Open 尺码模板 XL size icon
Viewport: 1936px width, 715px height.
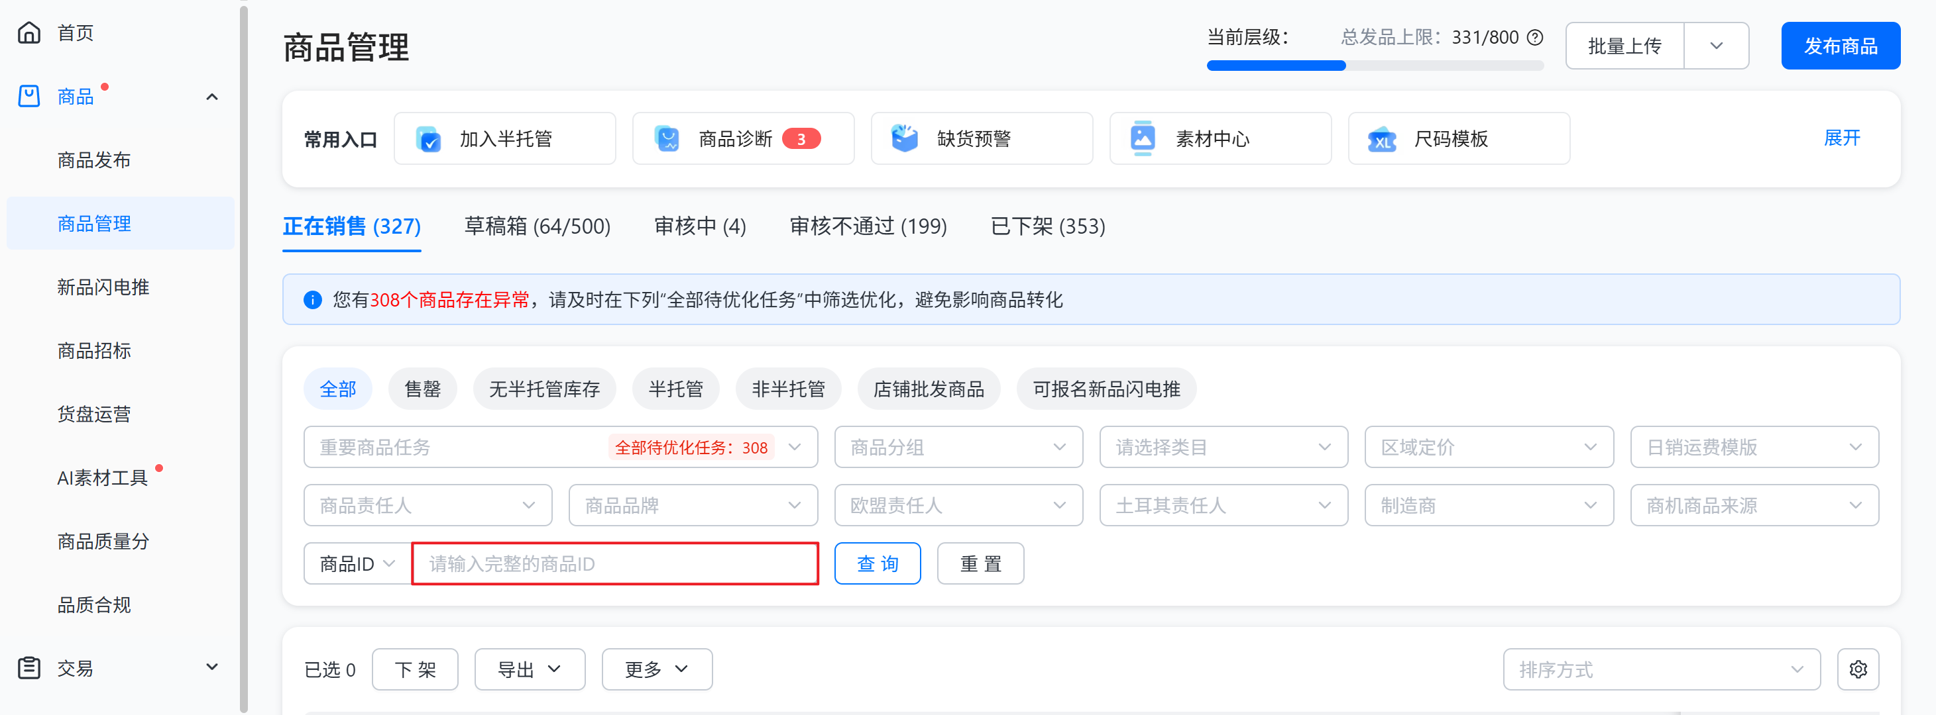click(x=1381, y=139)
